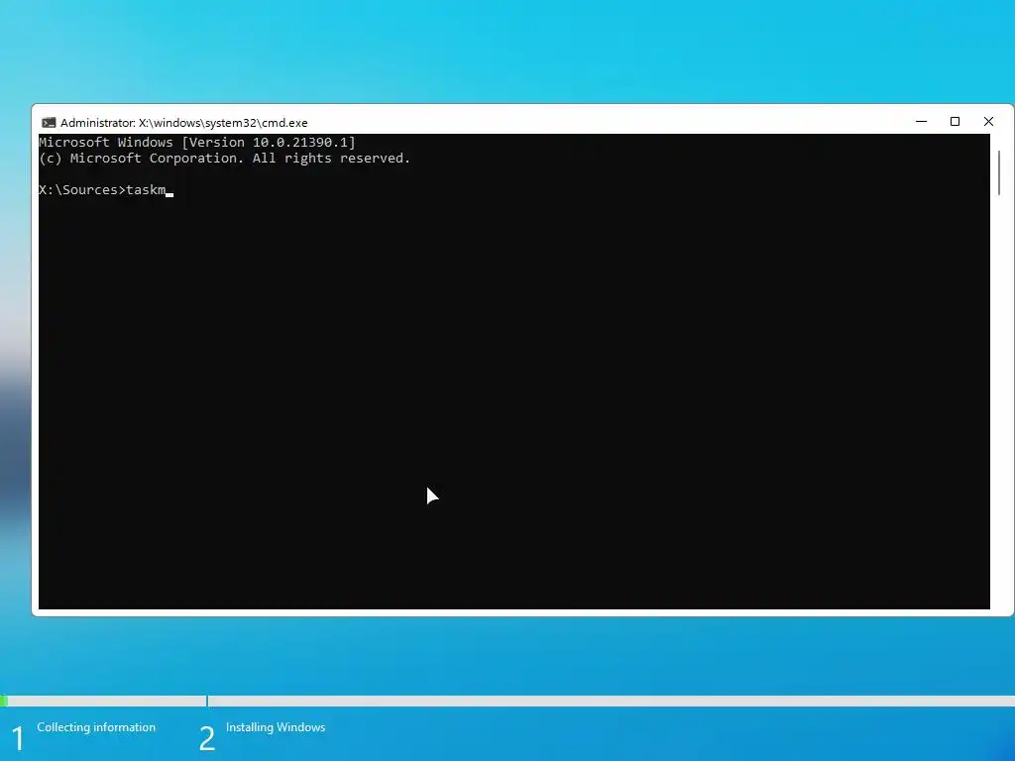Image resolution: width=1015 pixels, height=761 pixels.
Task: Close the cmd.exe window
Action: coord(988,122)
